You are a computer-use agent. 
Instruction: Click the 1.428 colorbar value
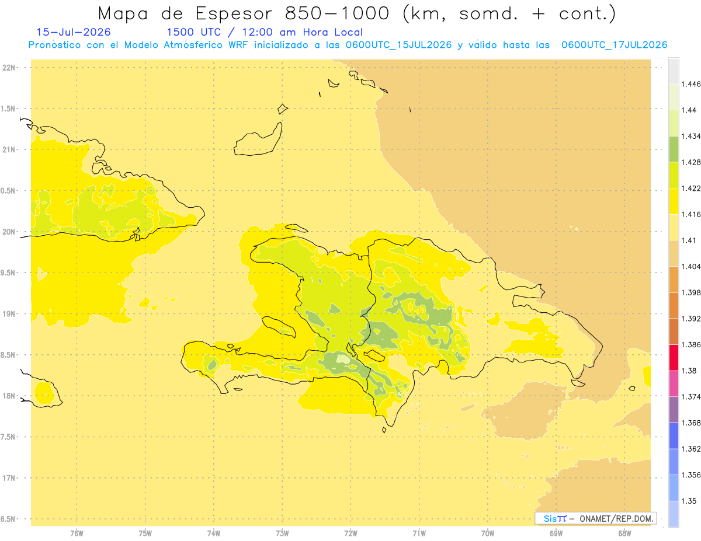coord(691,162)
